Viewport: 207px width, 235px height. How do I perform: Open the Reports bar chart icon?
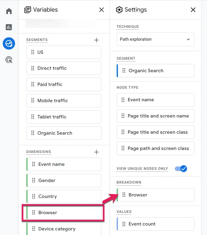click(9, 27)
